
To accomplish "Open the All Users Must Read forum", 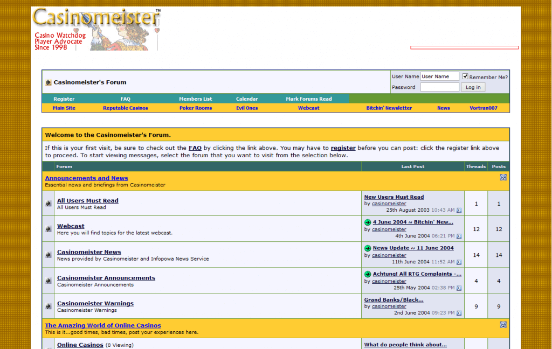I will coord(88,200).
